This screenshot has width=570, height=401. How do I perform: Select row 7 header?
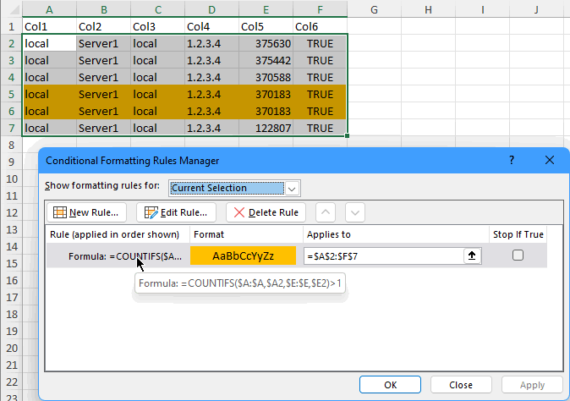[11, 128]
